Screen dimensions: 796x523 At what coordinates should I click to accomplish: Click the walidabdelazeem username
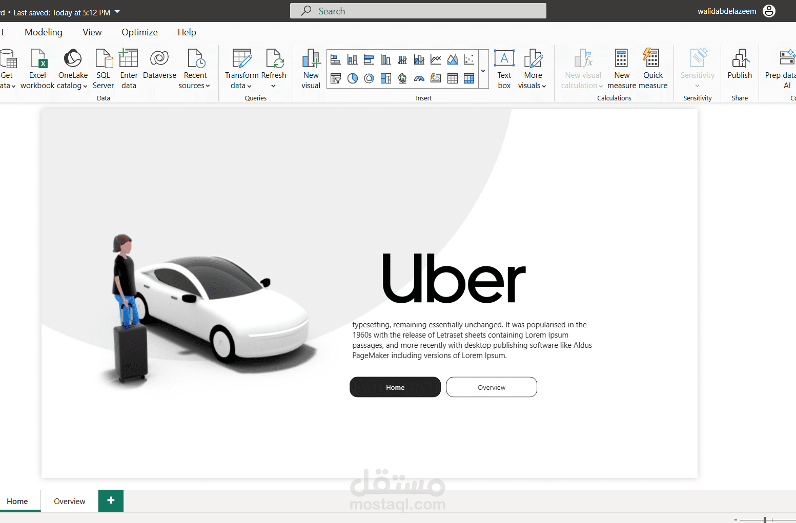pyautogui.click(x=727, y=11)
